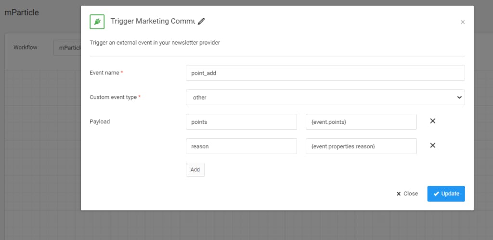Open the mParticle workflow dropdown behind dialog
493x240 pixels.
67,48
